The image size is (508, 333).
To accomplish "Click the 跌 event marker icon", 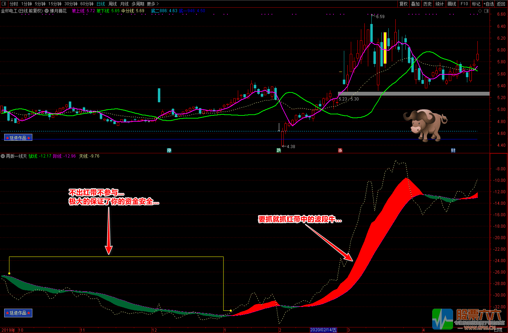I will pos(279,150).
